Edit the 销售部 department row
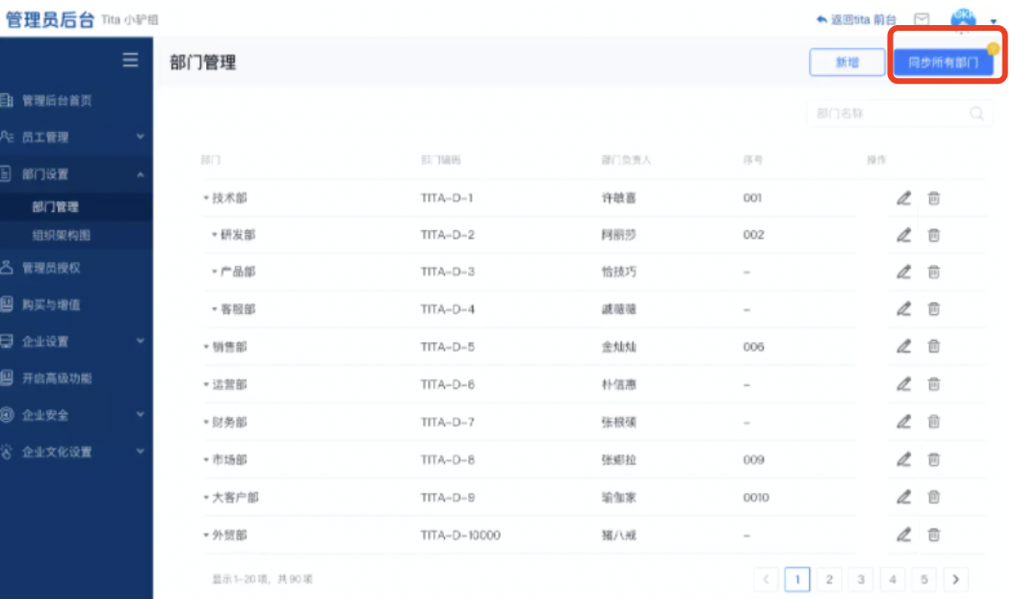Screen dimensions: 1015x599 903,347
